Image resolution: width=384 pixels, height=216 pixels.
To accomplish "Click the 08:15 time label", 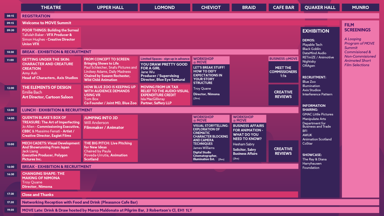I will click(x=10, y=16).
